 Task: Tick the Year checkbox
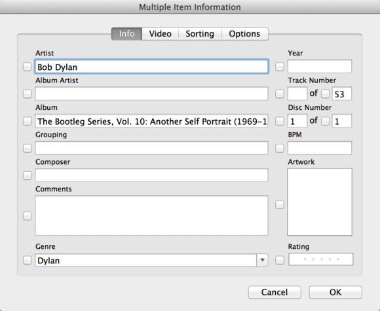(280, 67)
